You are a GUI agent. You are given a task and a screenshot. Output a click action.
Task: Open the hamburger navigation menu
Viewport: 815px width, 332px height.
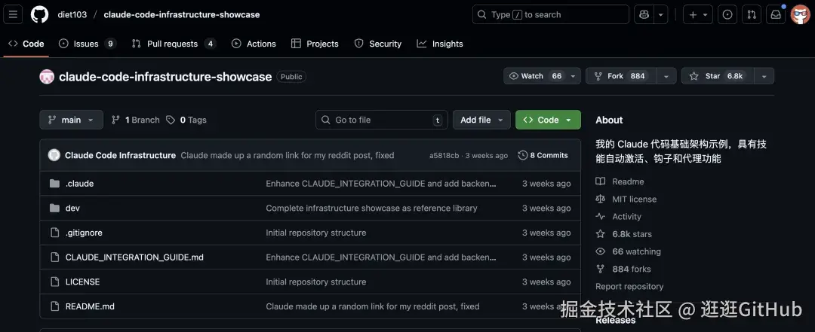pos(13,14)
